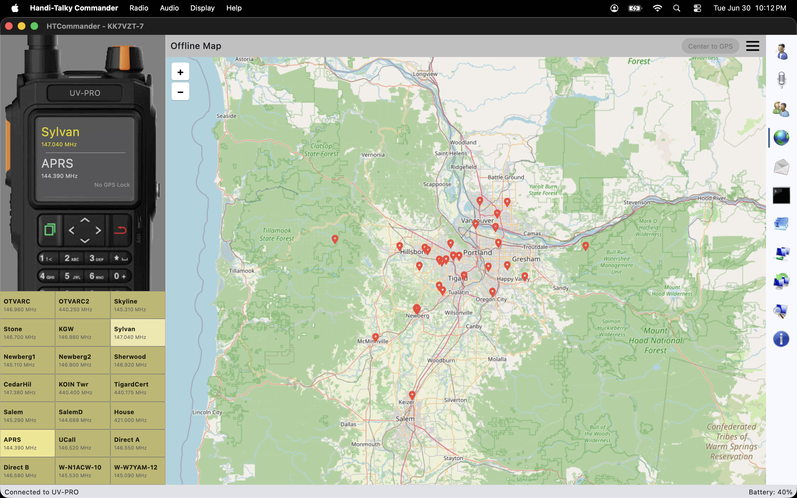Select the APRS 144.390 MHz channel button
This screenshot has width=797, height=498.
[x=28, y=443]
